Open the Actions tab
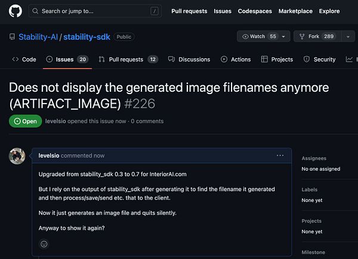 point(236,60)
